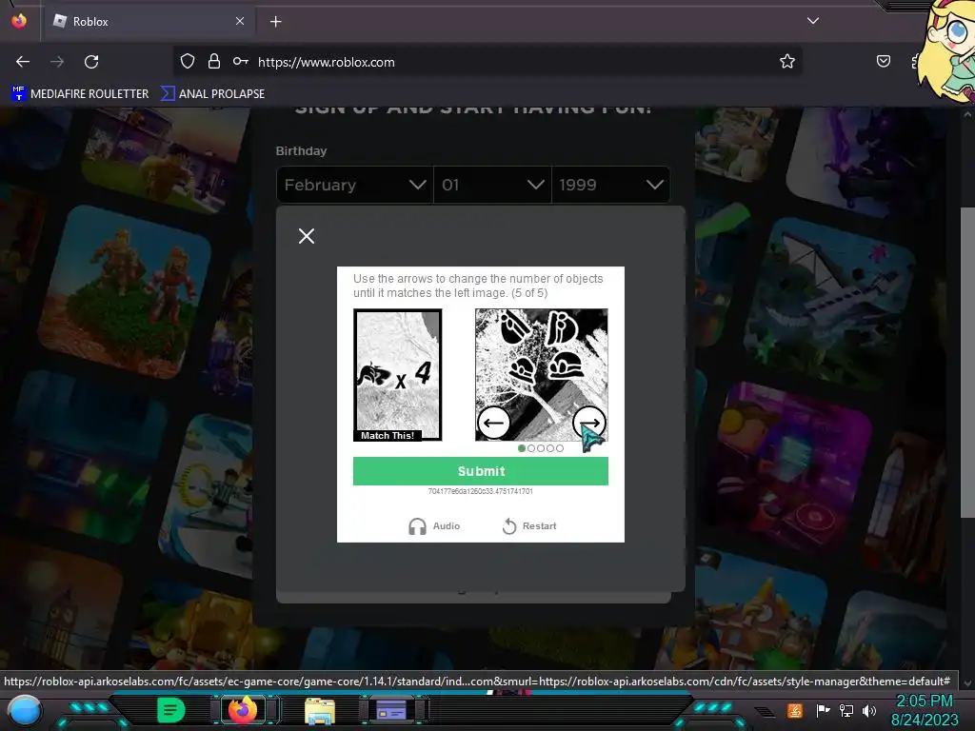Click the page vertical scrollbar thumb
975x731 pixels.
[967, 362]
